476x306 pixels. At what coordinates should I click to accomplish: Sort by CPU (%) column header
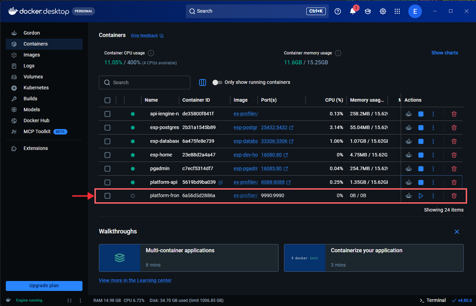pyautogui.click(x=334, y=100)
